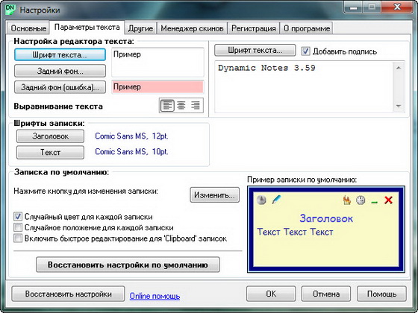Click the Текст font button

tap(51, 152)
